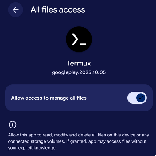The image size is (156, 156).
Task: Click the word "Allow" starting the description
Action: [13, 135]
